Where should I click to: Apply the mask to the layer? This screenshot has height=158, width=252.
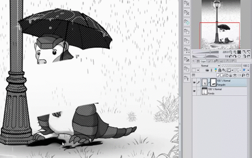[x=243, y=75]
